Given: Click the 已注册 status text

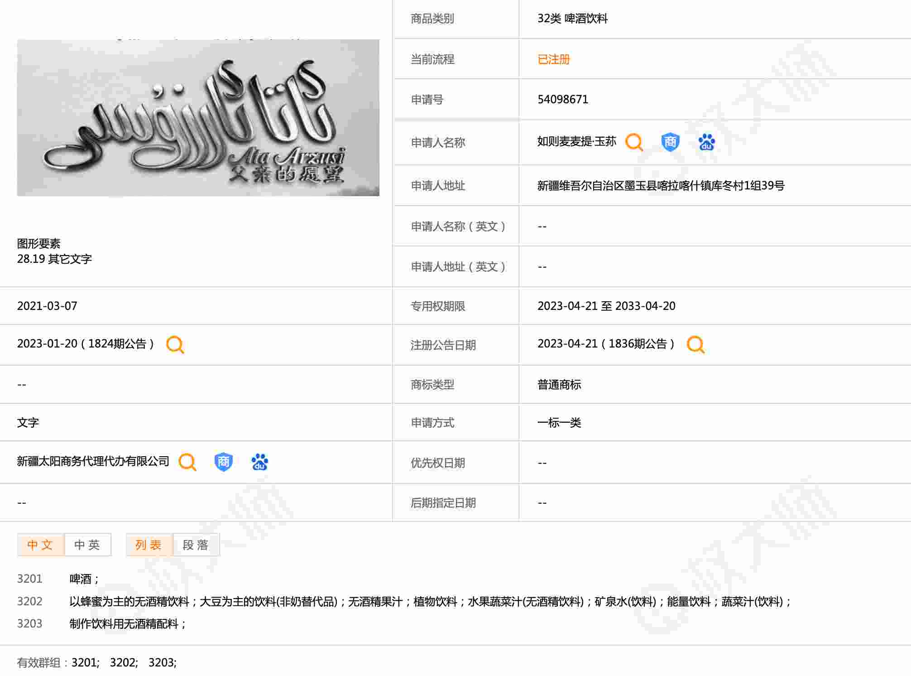Looking at the screenshot, I should pyautogui.click(x=553, y=59).
